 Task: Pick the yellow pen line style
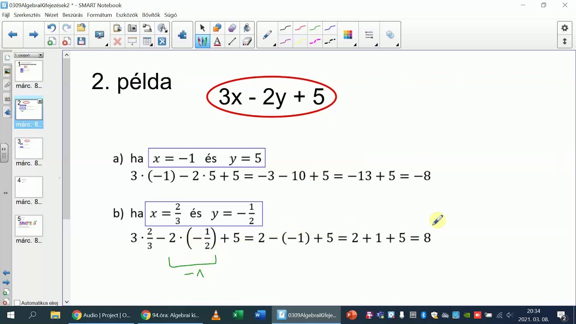pyautogui.click(x=300, y=41)
